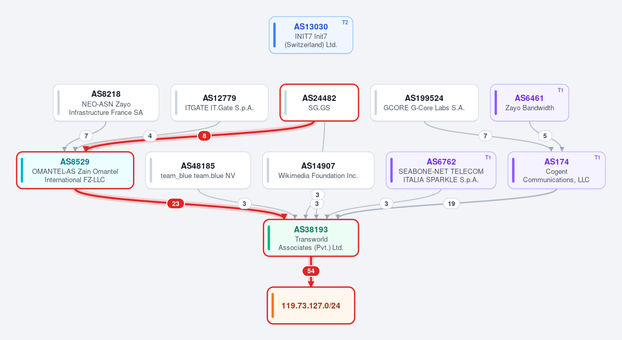Click the edge count label 19

pos(451,203)
